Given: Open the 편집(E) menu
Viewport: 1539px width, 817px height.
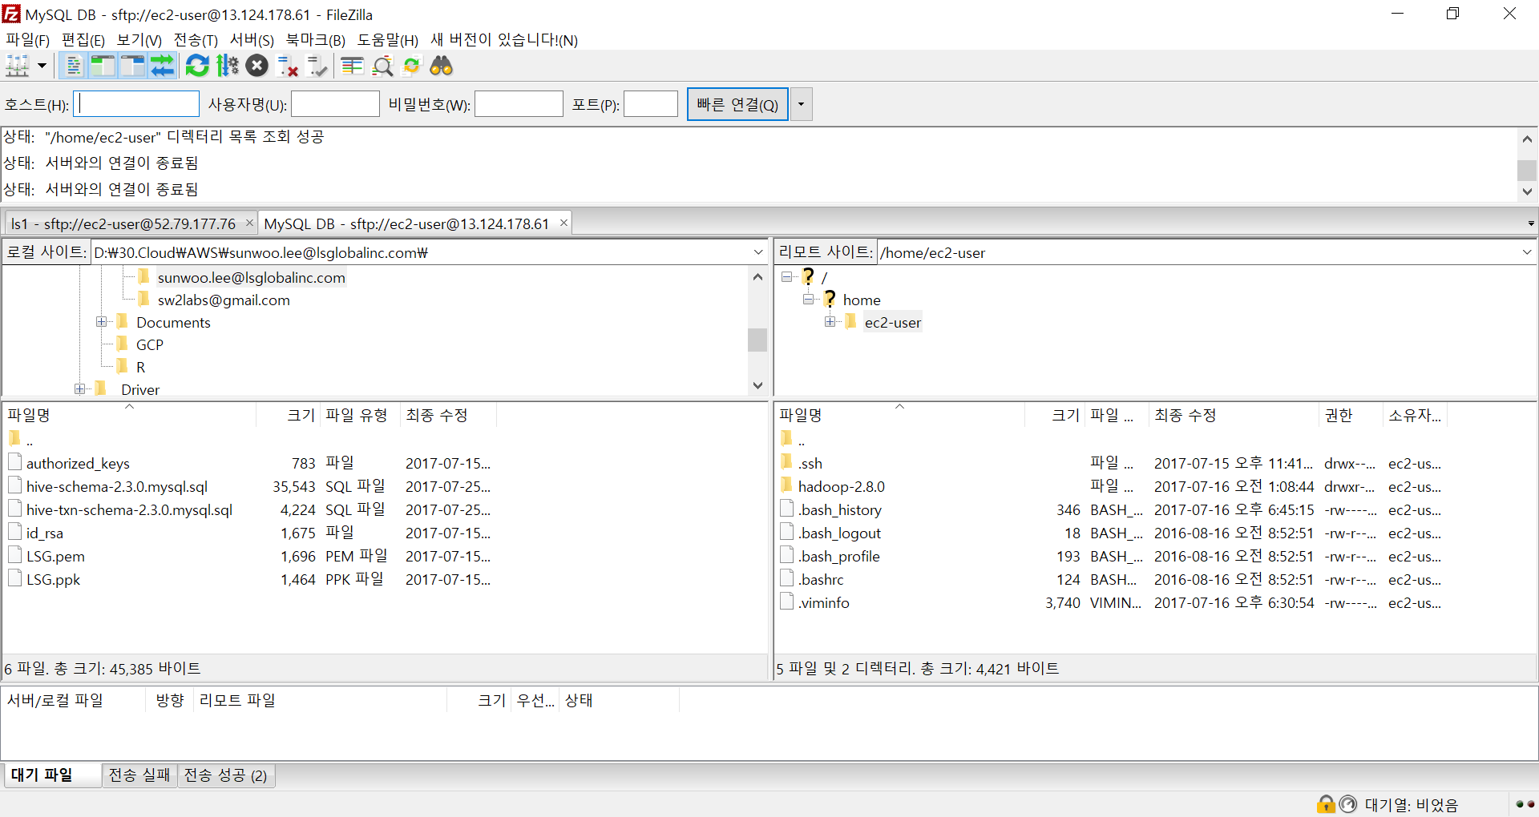Looking at the screenshot, I should tap(83, 40).
